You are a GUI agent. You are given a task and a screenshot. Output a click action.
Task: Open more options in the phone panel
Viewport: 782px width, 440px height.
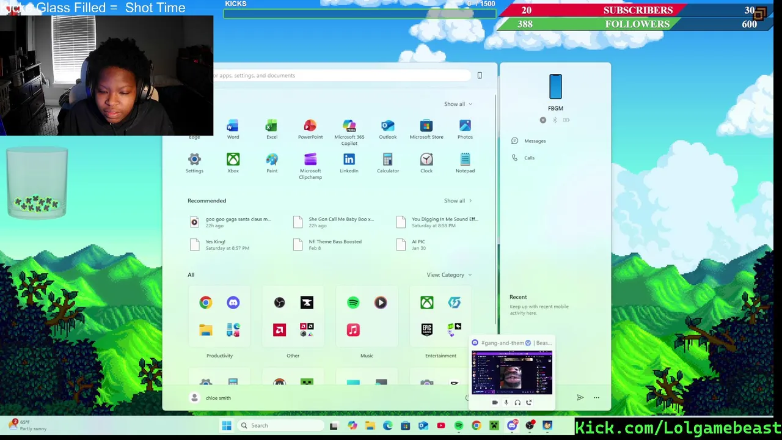(596, 398)
